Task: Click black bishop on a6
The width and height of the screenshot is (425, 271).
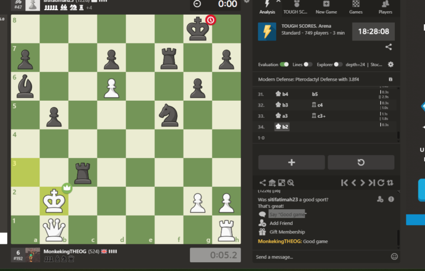Action: click(x=25, y=86)
